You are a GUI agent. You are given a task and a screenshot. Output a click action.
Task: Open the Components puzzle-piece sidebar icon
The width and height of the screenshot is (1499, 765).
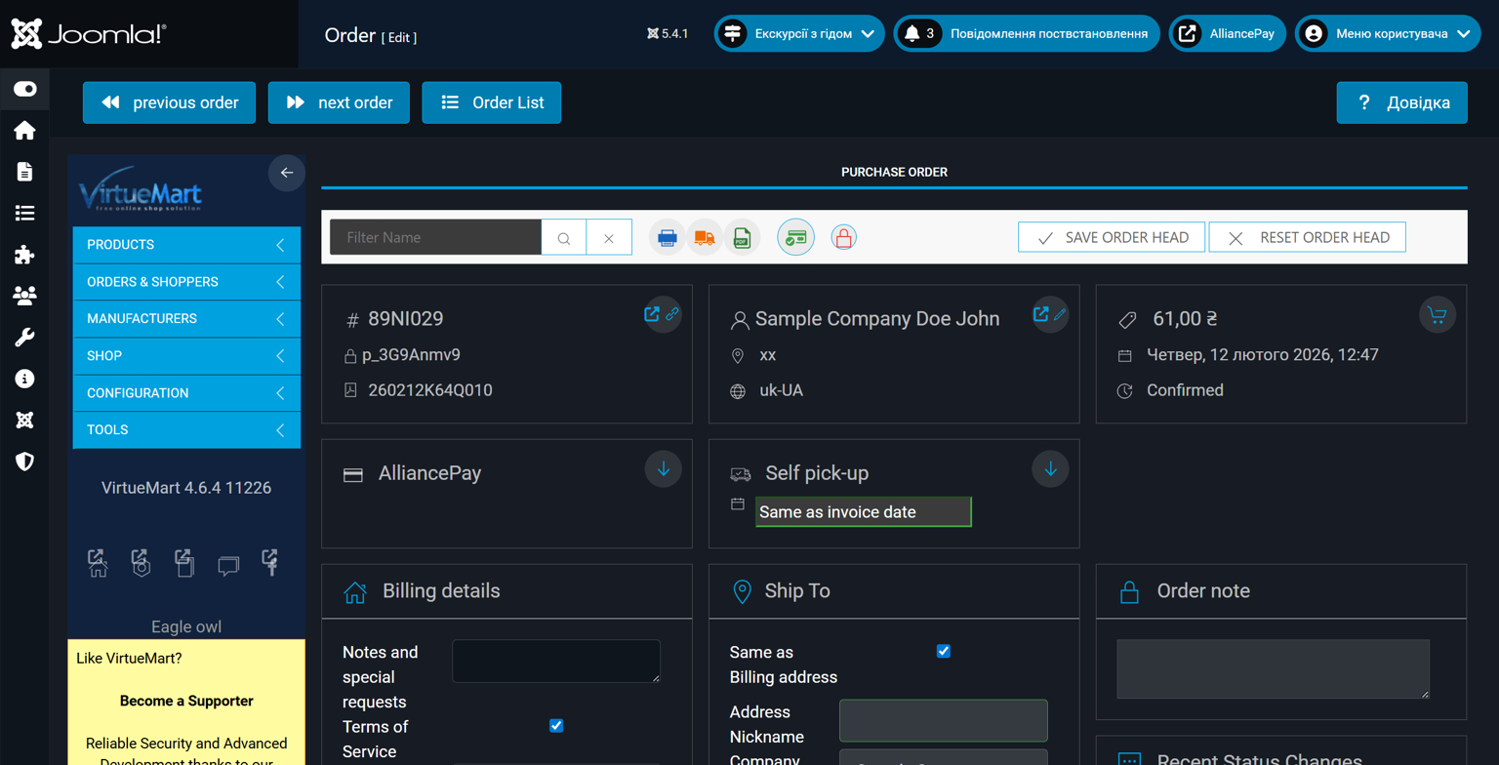tap(24, 254)
